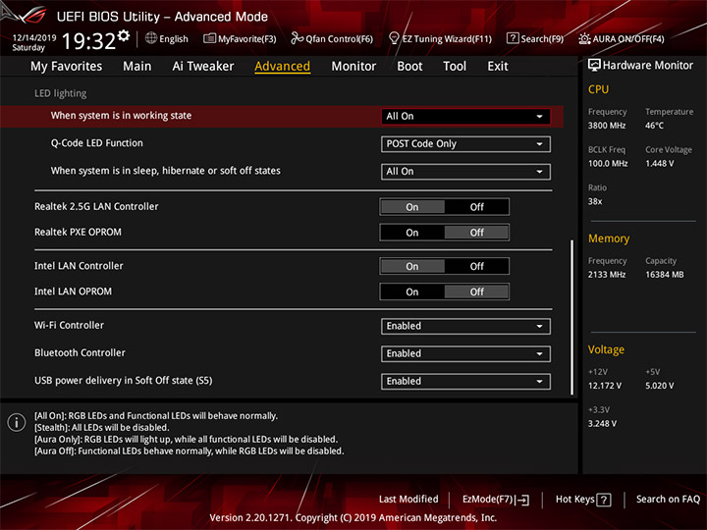Viewport: 707px width, 530px height.
Task: Click the info icon in help area
Action: [x=17, y=422]
